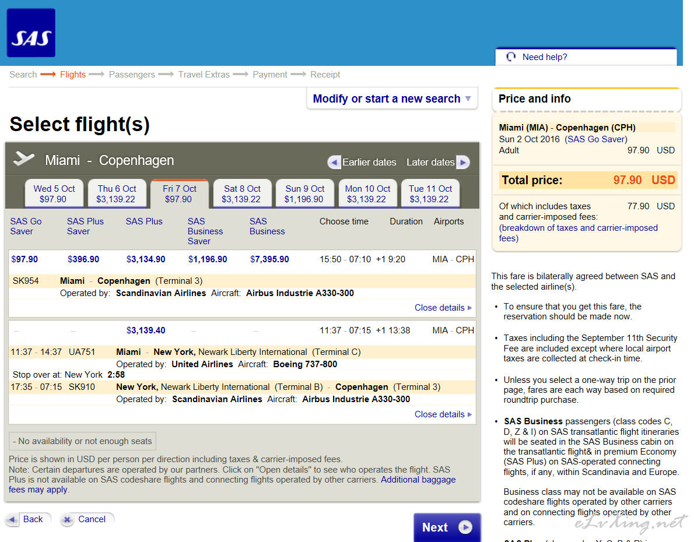This screenshot has height=542, width=694.
Task: Select the Mon 10 Oct date tab
Action: [x=367, y=194]
